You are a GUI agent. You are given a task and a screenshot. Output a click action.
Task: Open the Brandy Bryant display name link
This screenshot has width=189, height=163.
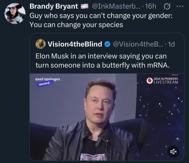point(54,6)
